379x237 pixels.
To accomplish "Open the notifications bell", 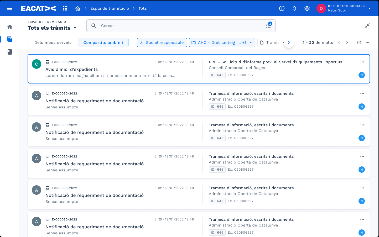I will point(294,8).
